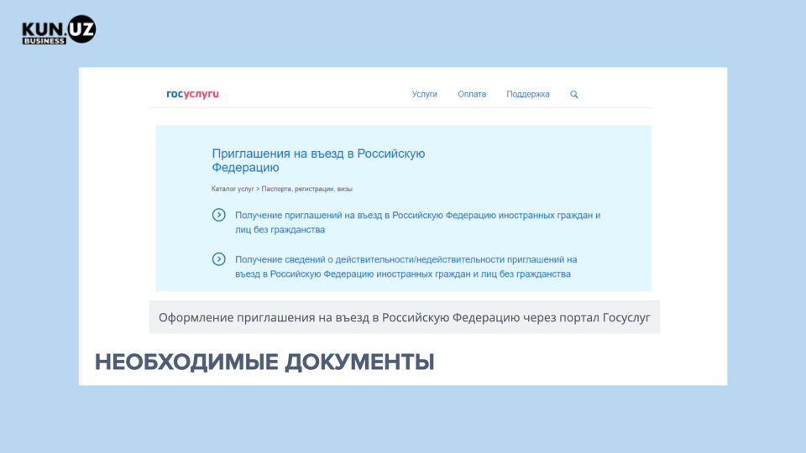Screen dimensions: 806x453
Task: Open the Услуги menu
Action: 424,94
